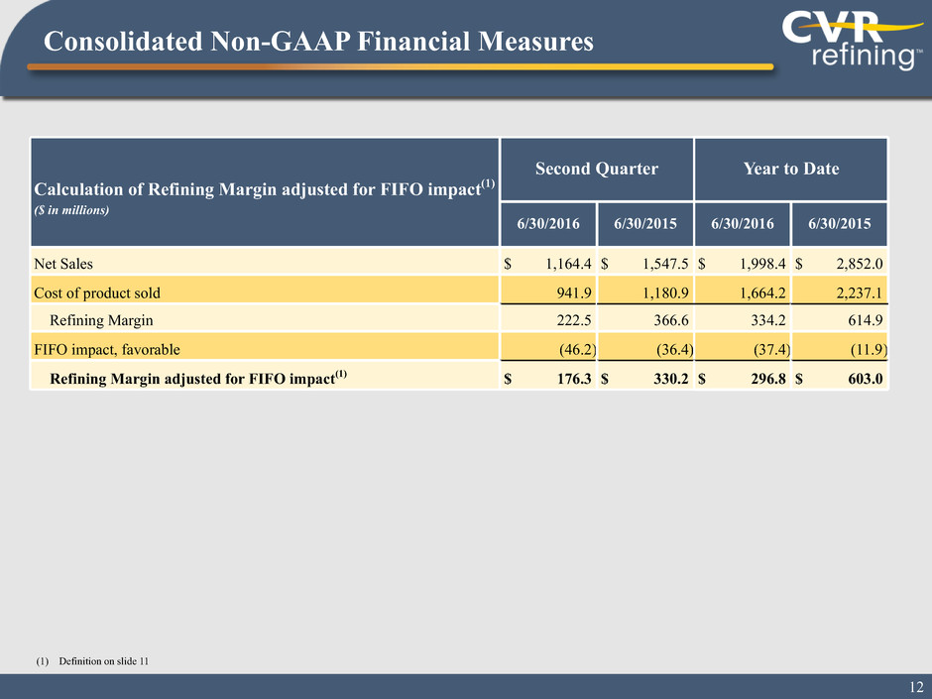Select the '($ in millions)' units note
Screen dimensions: 932x699
(x=69, y=210)
